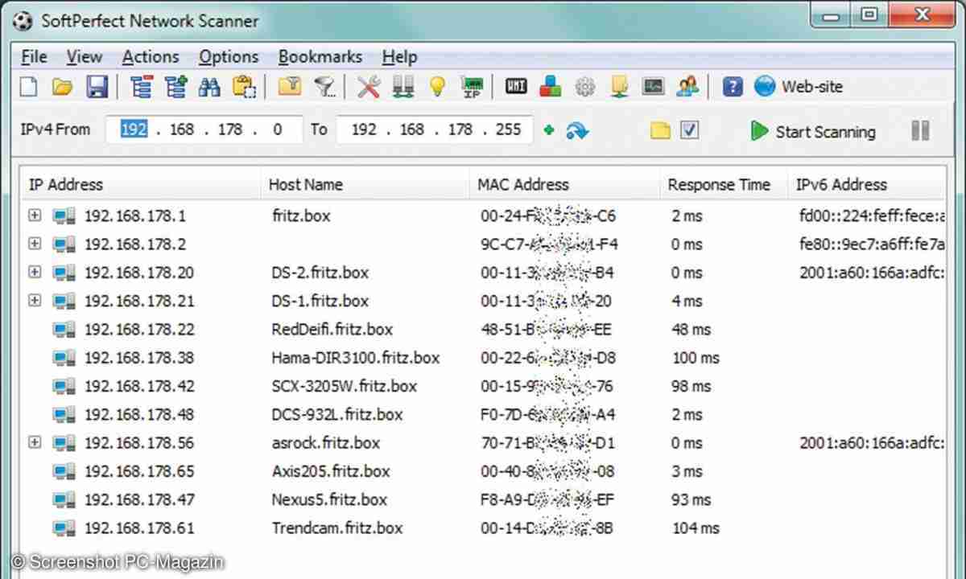The width and height of the screenshot is (966, 579).
Task: Click the Start Scanning button
Action: click(x=813, y=131)
